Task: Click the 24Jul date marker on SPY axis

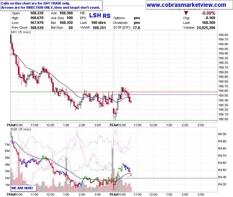Action: click(11, 125)
